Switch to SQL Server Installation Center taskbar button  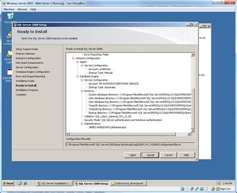54,183
